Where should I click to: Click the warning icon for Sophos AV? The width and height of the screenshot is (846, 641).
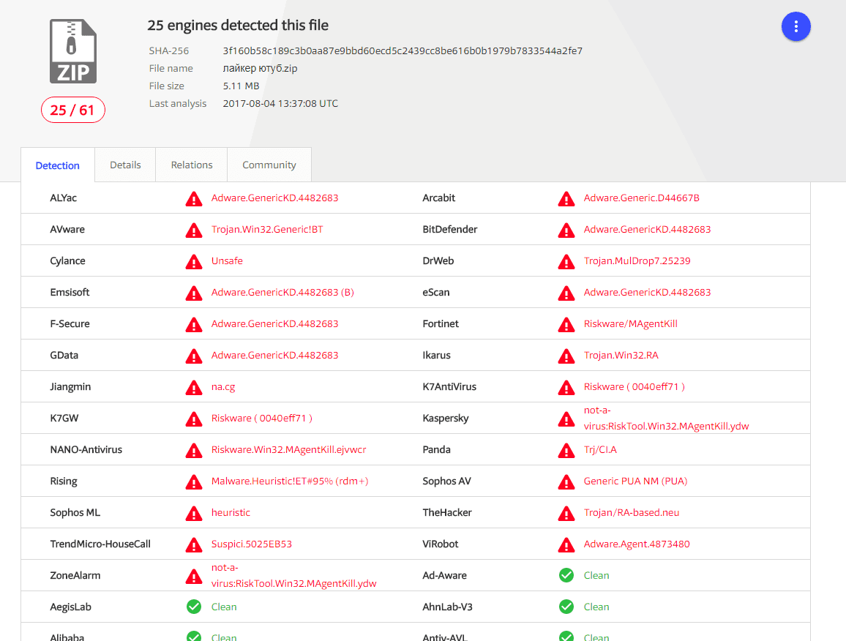click(x=566, y=481)
